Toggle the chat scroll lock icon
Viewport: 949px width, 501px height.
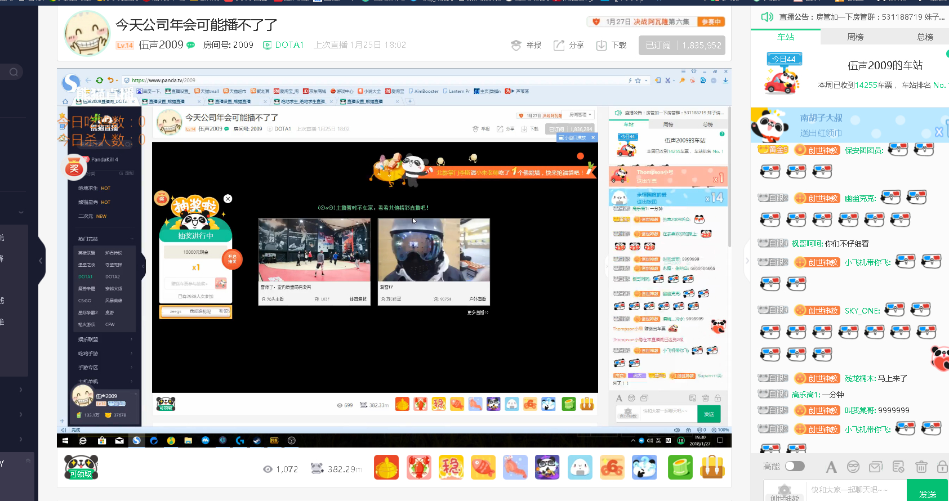[x=942, y=467]
